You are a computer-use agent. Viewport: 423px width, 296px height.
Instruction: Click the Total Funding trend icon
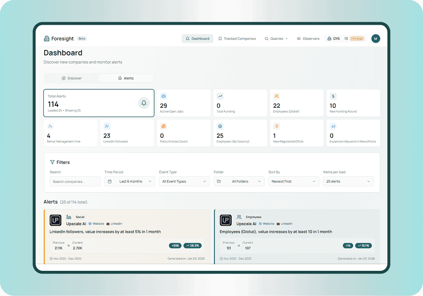[x=220, y=96]
